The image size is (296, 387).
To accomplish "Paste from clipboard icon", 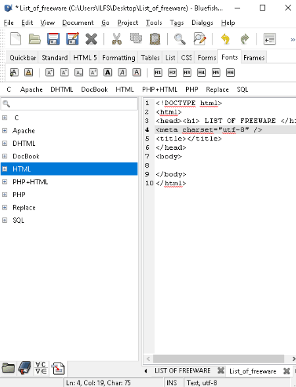I will click(x=155, y=39).
